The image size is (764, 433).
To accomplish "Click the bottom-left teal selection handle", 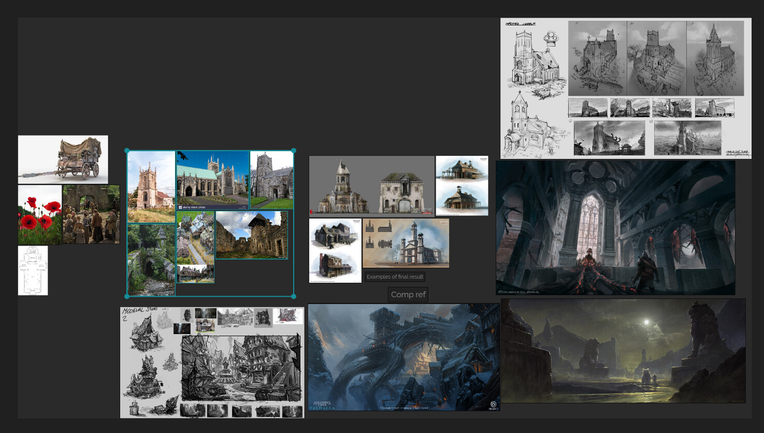I will [127, 297].
